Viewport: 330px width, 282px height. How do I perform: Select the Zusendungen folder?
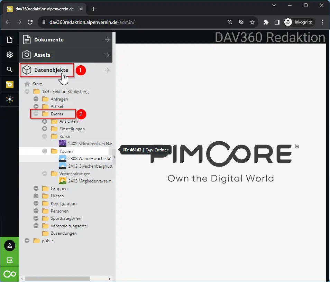coord(63,233)
